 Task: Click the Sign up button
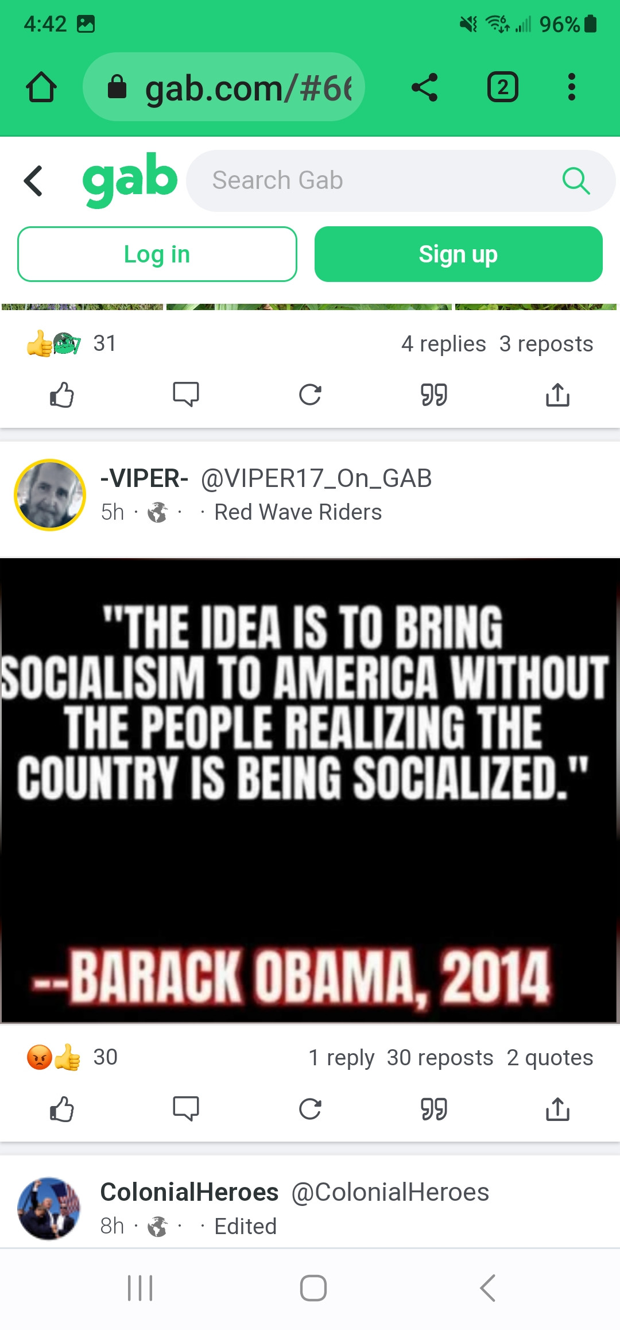click(459, 254)
